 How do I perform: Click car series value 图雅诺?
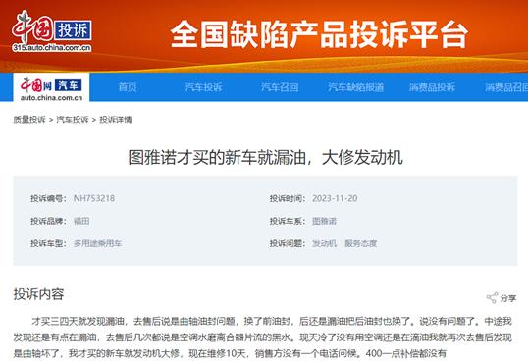click(x=324, y=222)
